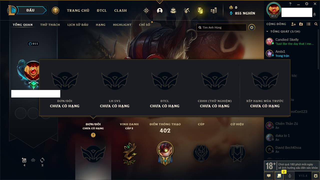Open champion search settings gear
The image size is (320, 180).
click(252, 27)
